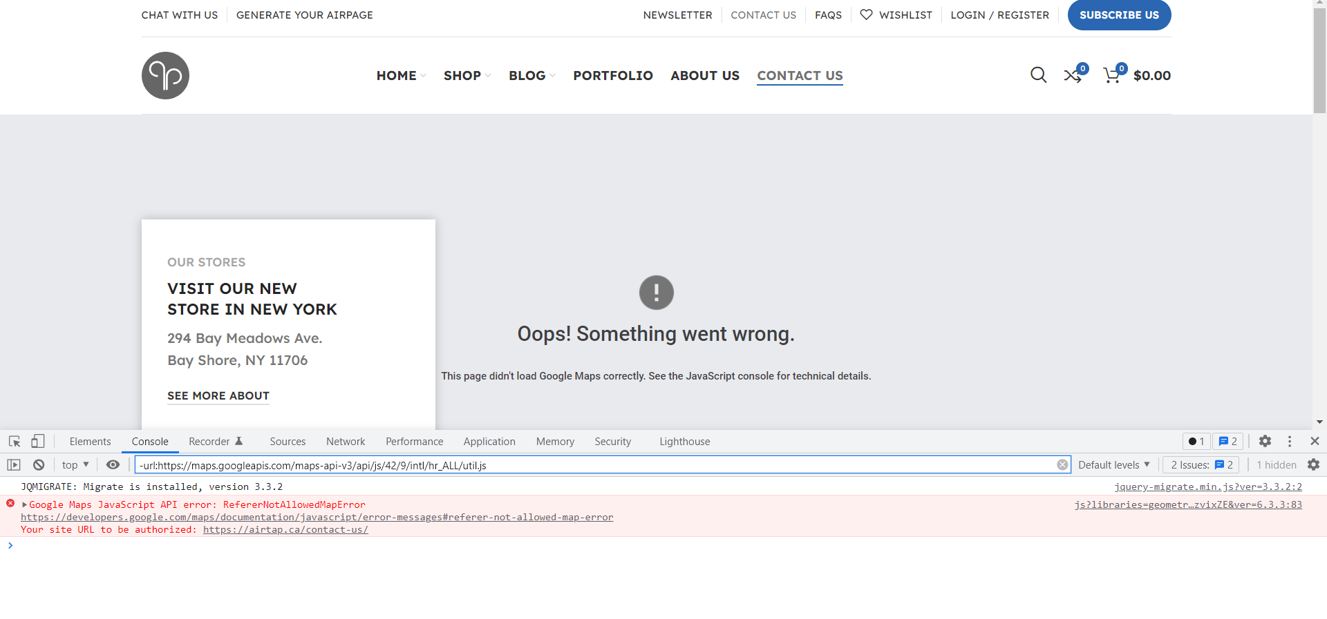
Task: Click the '1 hidden' messages indicator
Action: pos(1277,465)
